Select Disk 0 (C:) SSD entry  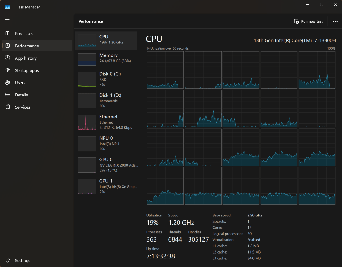coord(106,79)
